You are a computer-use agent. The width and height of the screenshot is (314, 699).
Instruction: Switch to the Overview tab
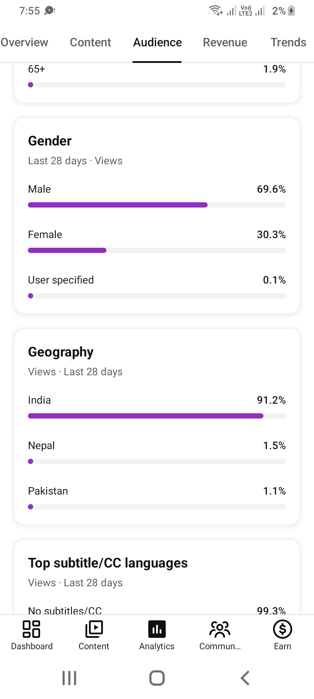24,42
